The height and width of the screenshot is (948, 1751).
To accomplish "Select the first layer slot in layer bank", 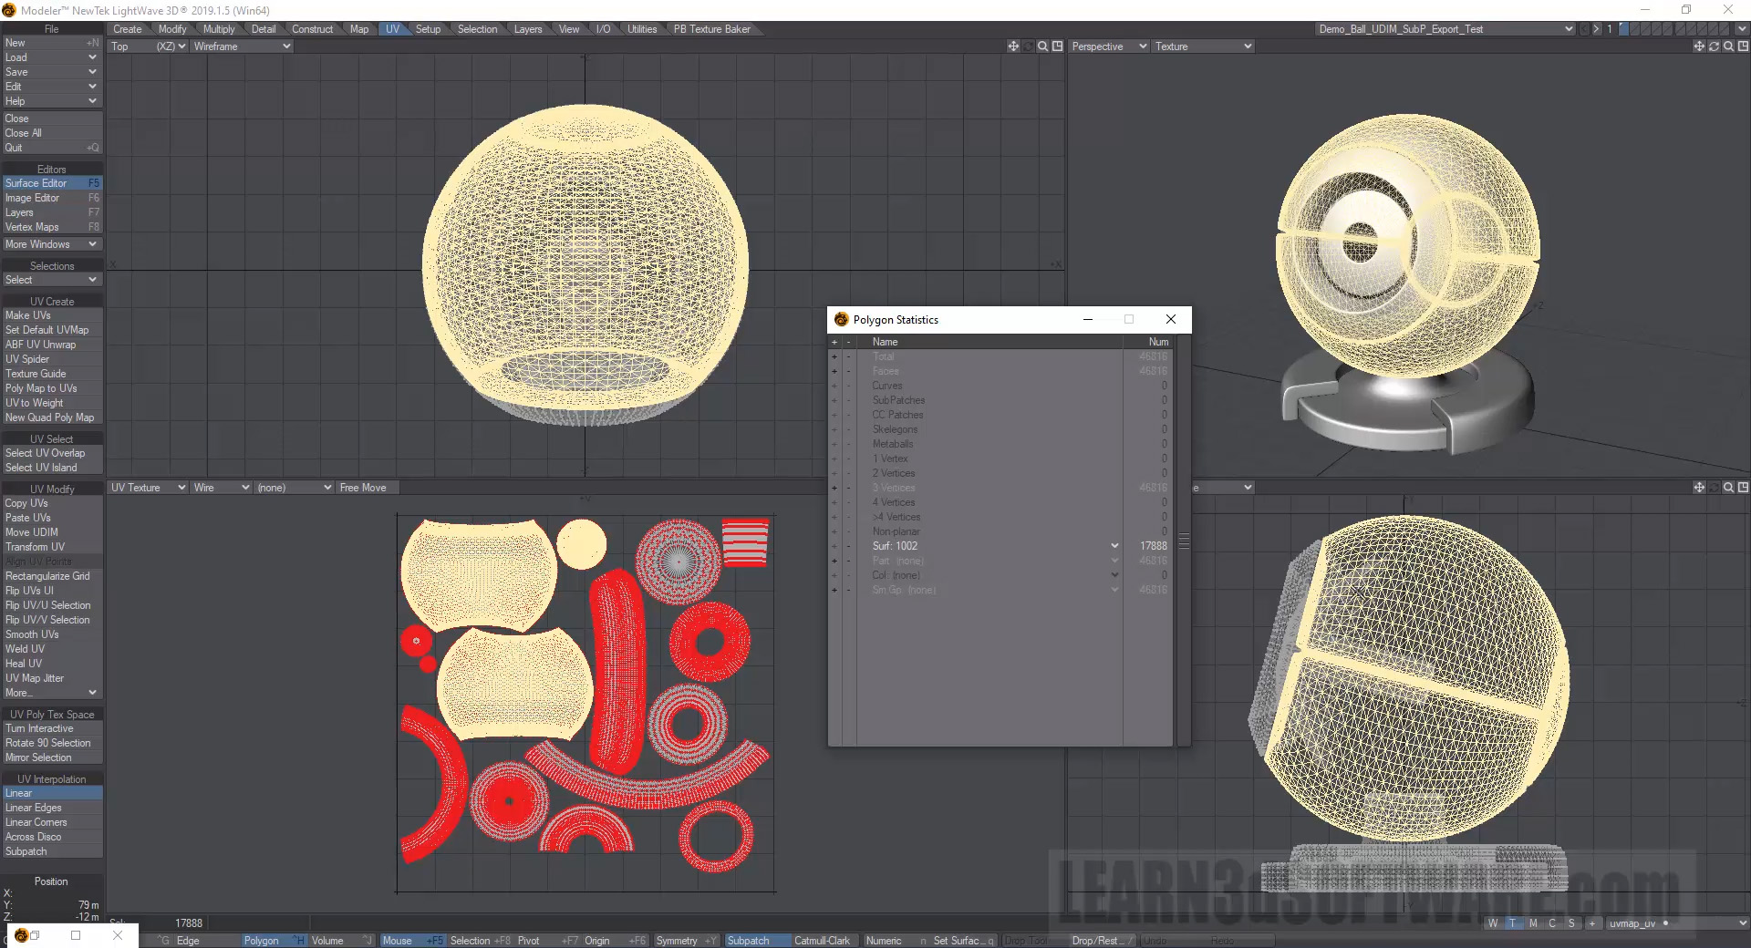I will 1624,29.
